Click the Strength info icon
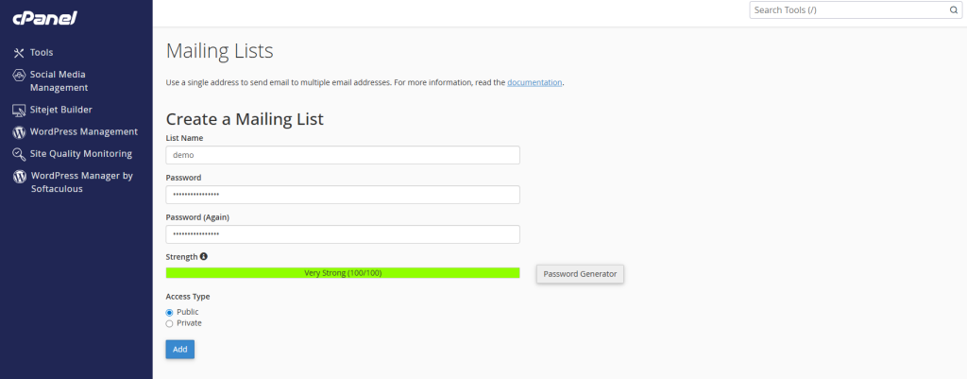The height and width of the screenshot is (379, 967). [204, 256]
